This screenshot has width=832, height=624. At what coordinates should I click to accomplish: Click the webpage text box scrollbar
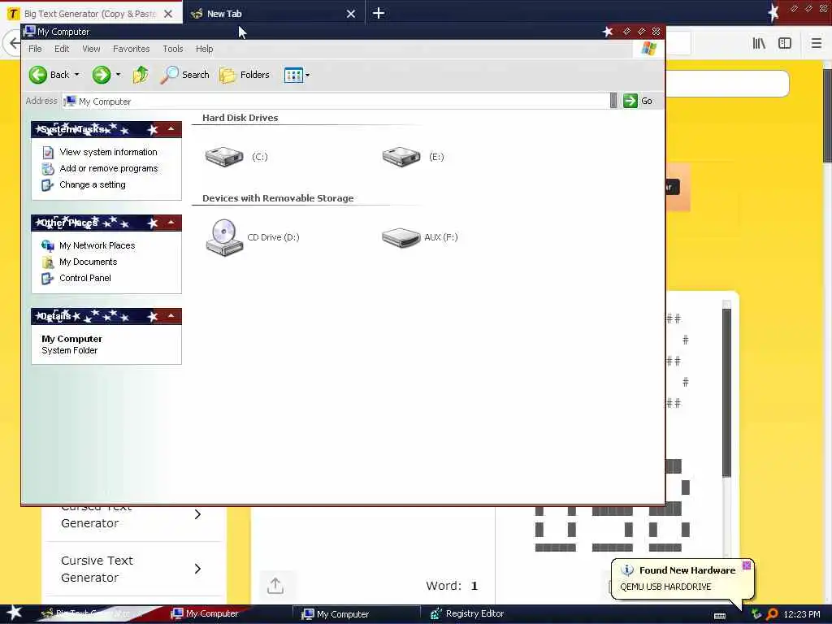pyautogui.click(x=726, y=392)
